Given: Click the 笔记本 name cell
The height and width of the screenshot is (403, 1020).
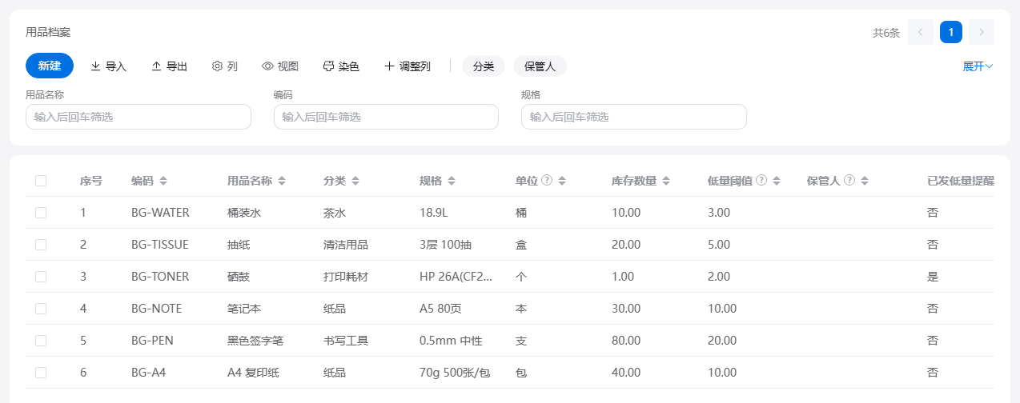Looking at the screenshot, I should coord(244,309).
